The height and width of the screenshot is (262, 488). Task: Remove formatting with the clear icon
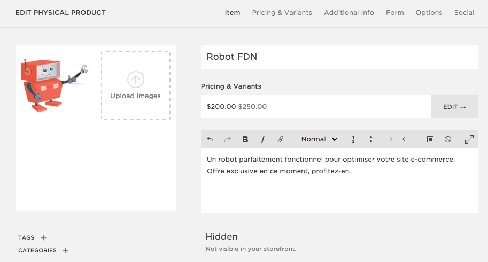(448, 139)
